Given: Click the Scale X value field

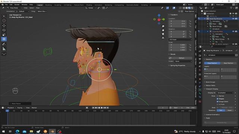Looking at the screenshot, I should click(x=177, y=45).
